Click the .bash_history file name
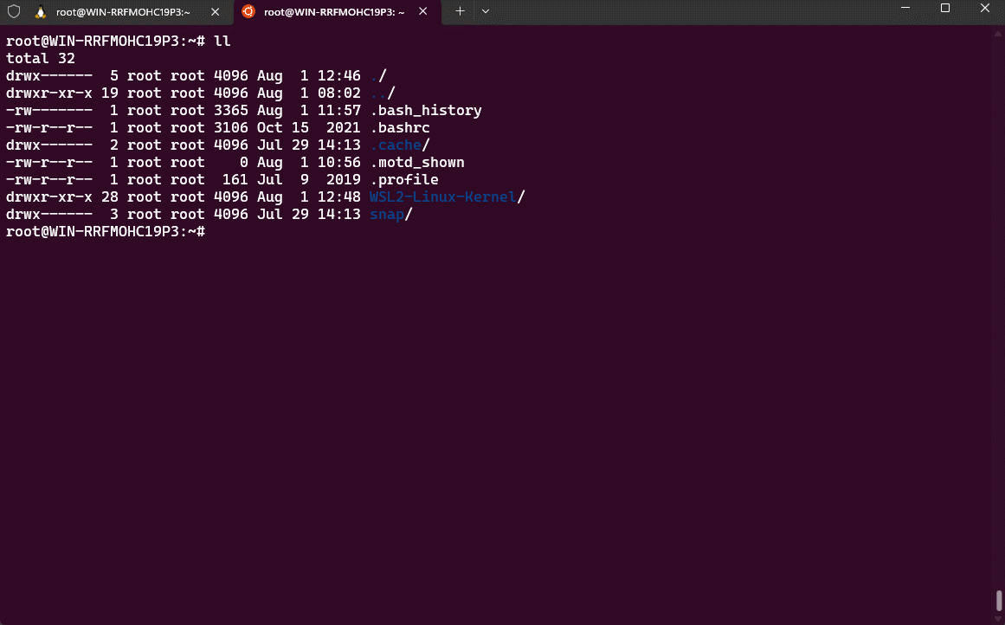Screen dimensions: 1005x625 click(x=425, y=111)
